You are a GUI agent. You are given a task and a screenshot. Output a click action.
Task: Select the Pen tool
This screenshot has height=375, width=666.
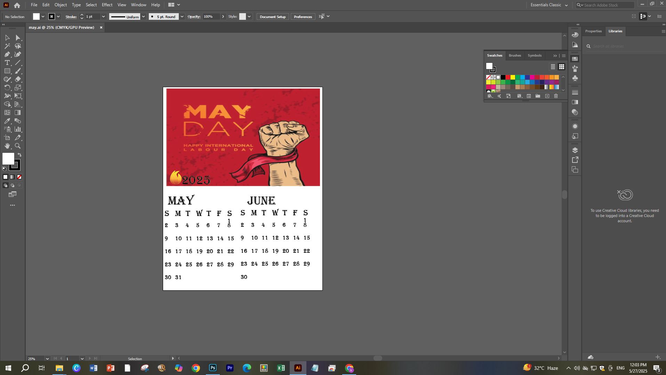click(x=7, y=55)
